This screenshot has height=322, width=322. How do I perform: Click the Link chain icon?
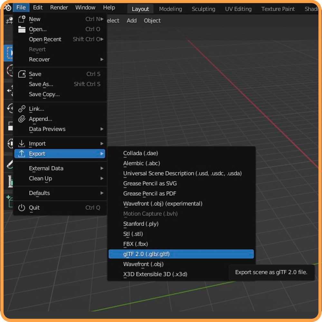click(22, 109)
